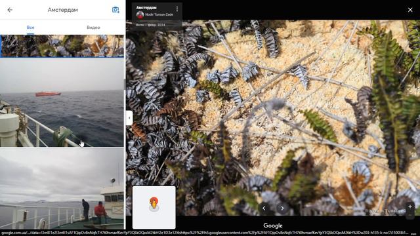This screenshot has width=420, height=236.
Task: Click the Амстердам title in photo card
Action: [x=146, y=7]
